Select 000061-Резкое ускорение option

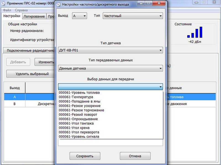pyautogui.click(x=110, y=106)
